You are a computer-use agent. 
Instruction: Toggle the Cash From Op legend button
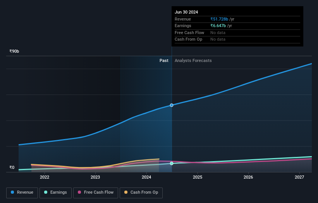141,193
